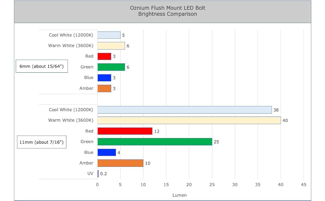The height and width of the screenshot is (201, 325).
Task: Select the green bar valued 6
Action: tap(111, 67)
